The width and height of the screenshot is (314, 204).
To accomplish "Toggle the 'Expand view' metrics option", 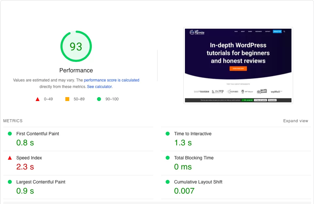I will (296, 121).
